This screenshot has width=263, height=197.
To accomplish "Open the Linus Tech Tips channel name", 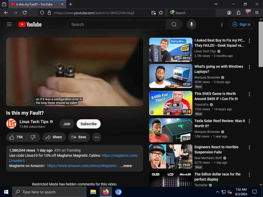I will click(34, 122).
